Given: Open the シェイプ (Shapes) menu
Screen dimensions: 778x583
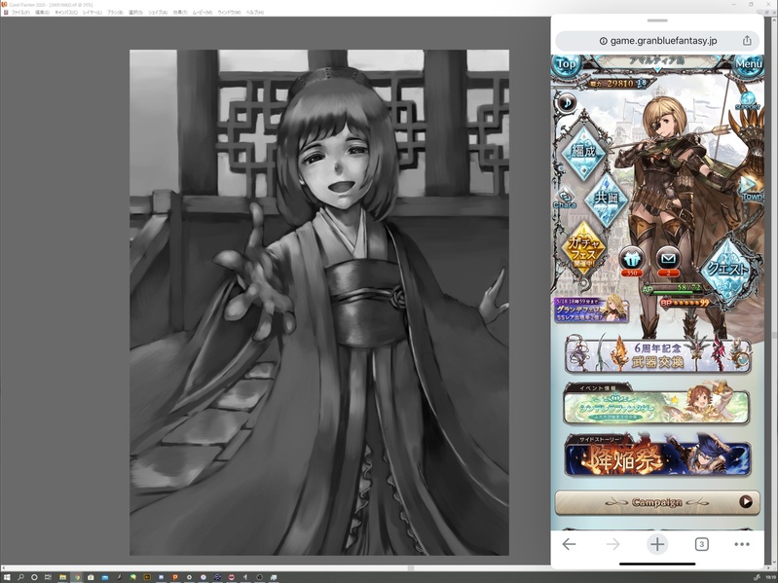Looking at the screenshot, I should [158, 12].
